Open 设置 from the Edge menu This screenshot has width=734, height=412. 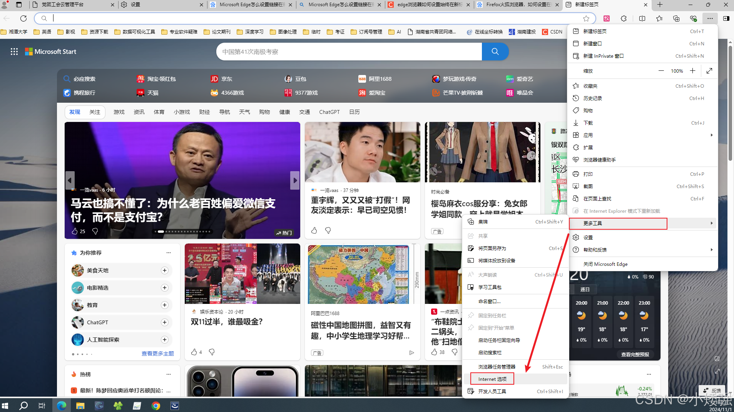pos(642,237)
